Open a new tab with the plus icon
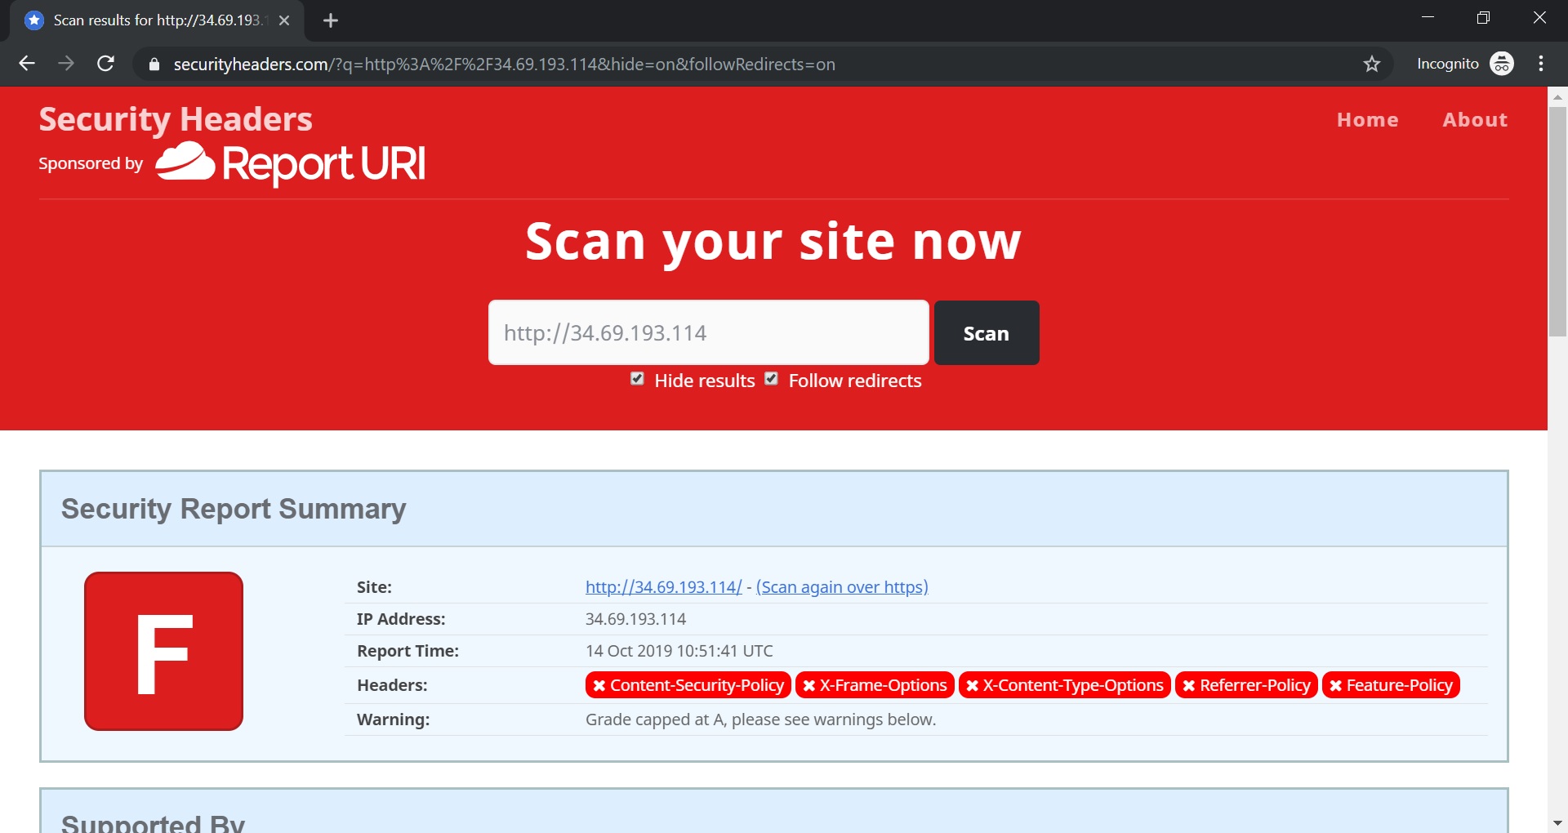This screenshot has height=833, width=1568. pos(330,20)
